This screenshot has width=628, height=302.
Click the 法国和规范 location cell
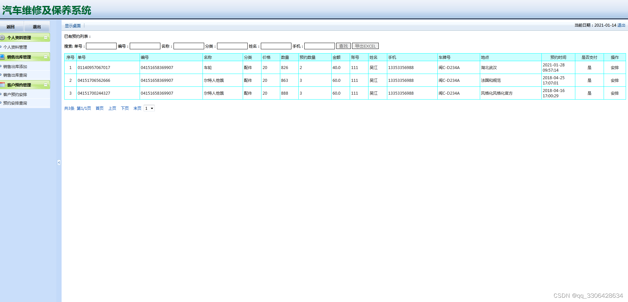(x=510, y=80)
